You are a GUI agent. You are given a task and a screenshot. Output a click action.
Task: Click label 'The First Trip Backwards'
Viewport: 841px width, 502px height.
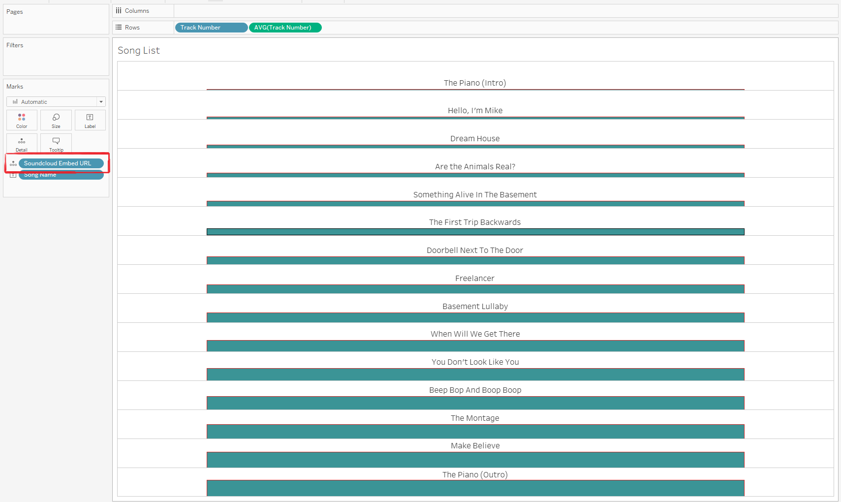click(475, 222)
